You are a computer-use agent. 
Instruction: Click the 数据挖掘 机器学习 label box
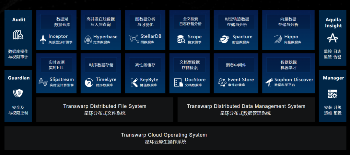[x=288, y=65]
